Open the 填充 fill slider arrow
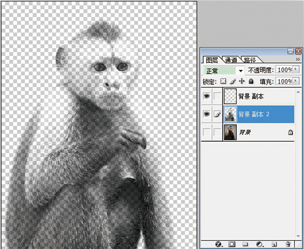This screenshot has width=304, height=249. [x=296, y=82]
